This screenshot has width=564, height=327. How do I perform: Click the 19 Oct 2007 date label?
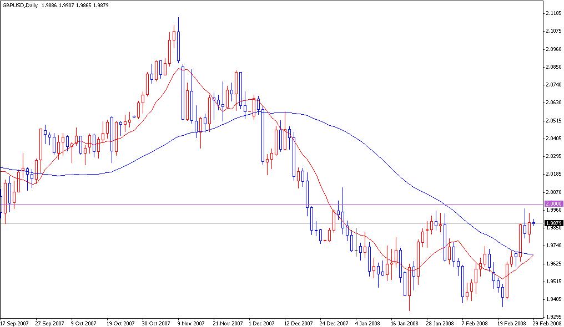(120, 324)
